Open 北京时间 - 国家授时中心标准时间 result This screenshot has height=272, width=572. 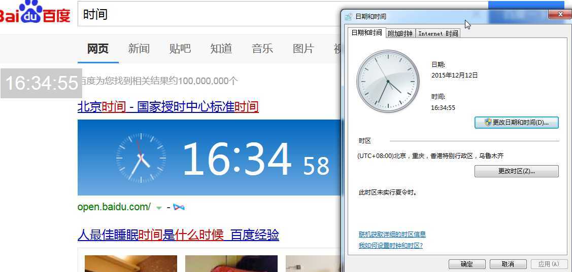tap(168, 107)
